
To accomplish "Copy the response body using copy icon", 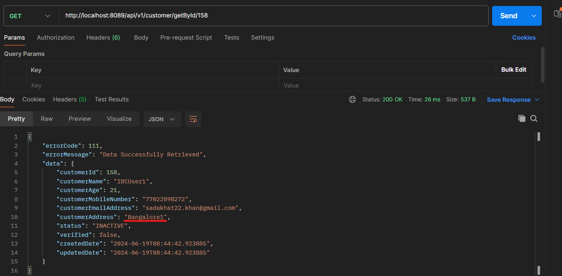I will 522,118.
